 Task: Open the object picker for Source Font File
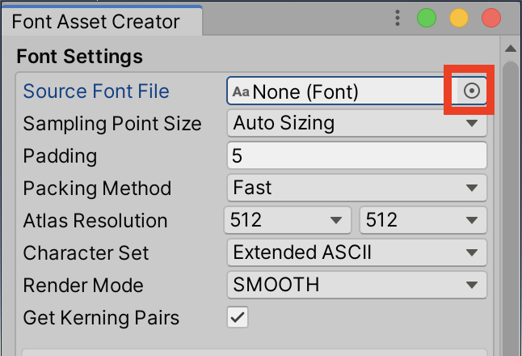coord(472,92)
